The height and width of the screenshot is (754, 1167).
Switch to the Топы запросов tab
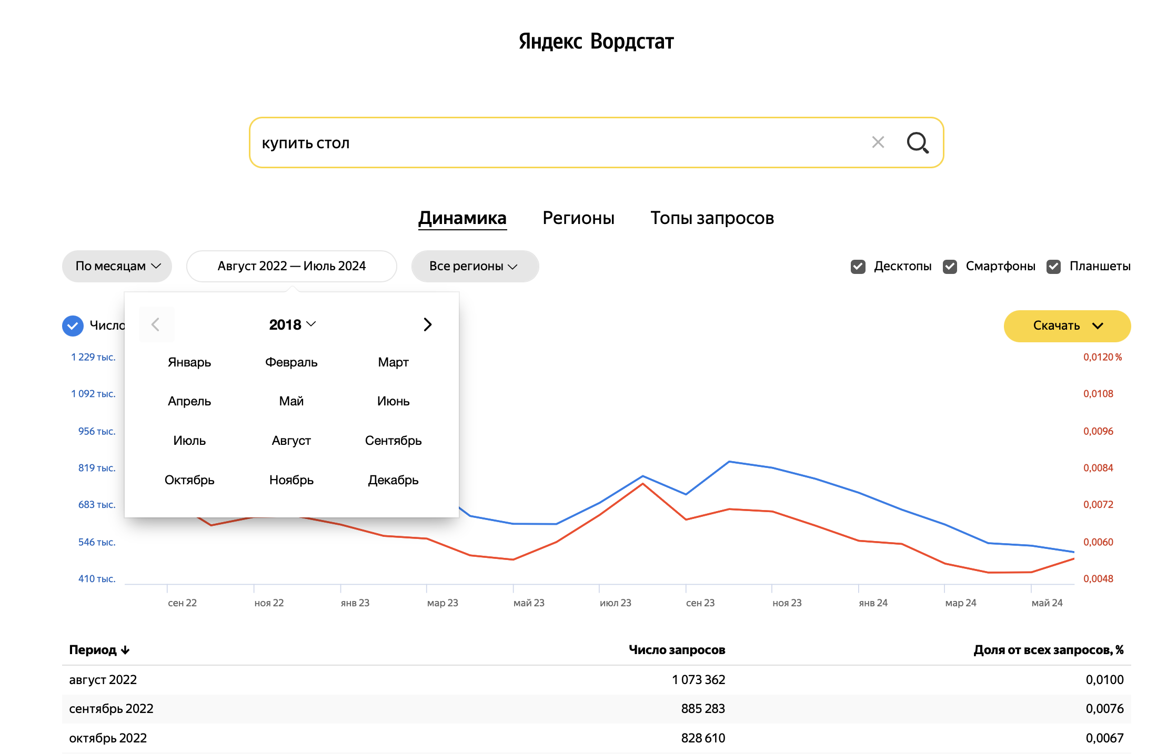tap(712, 218)
